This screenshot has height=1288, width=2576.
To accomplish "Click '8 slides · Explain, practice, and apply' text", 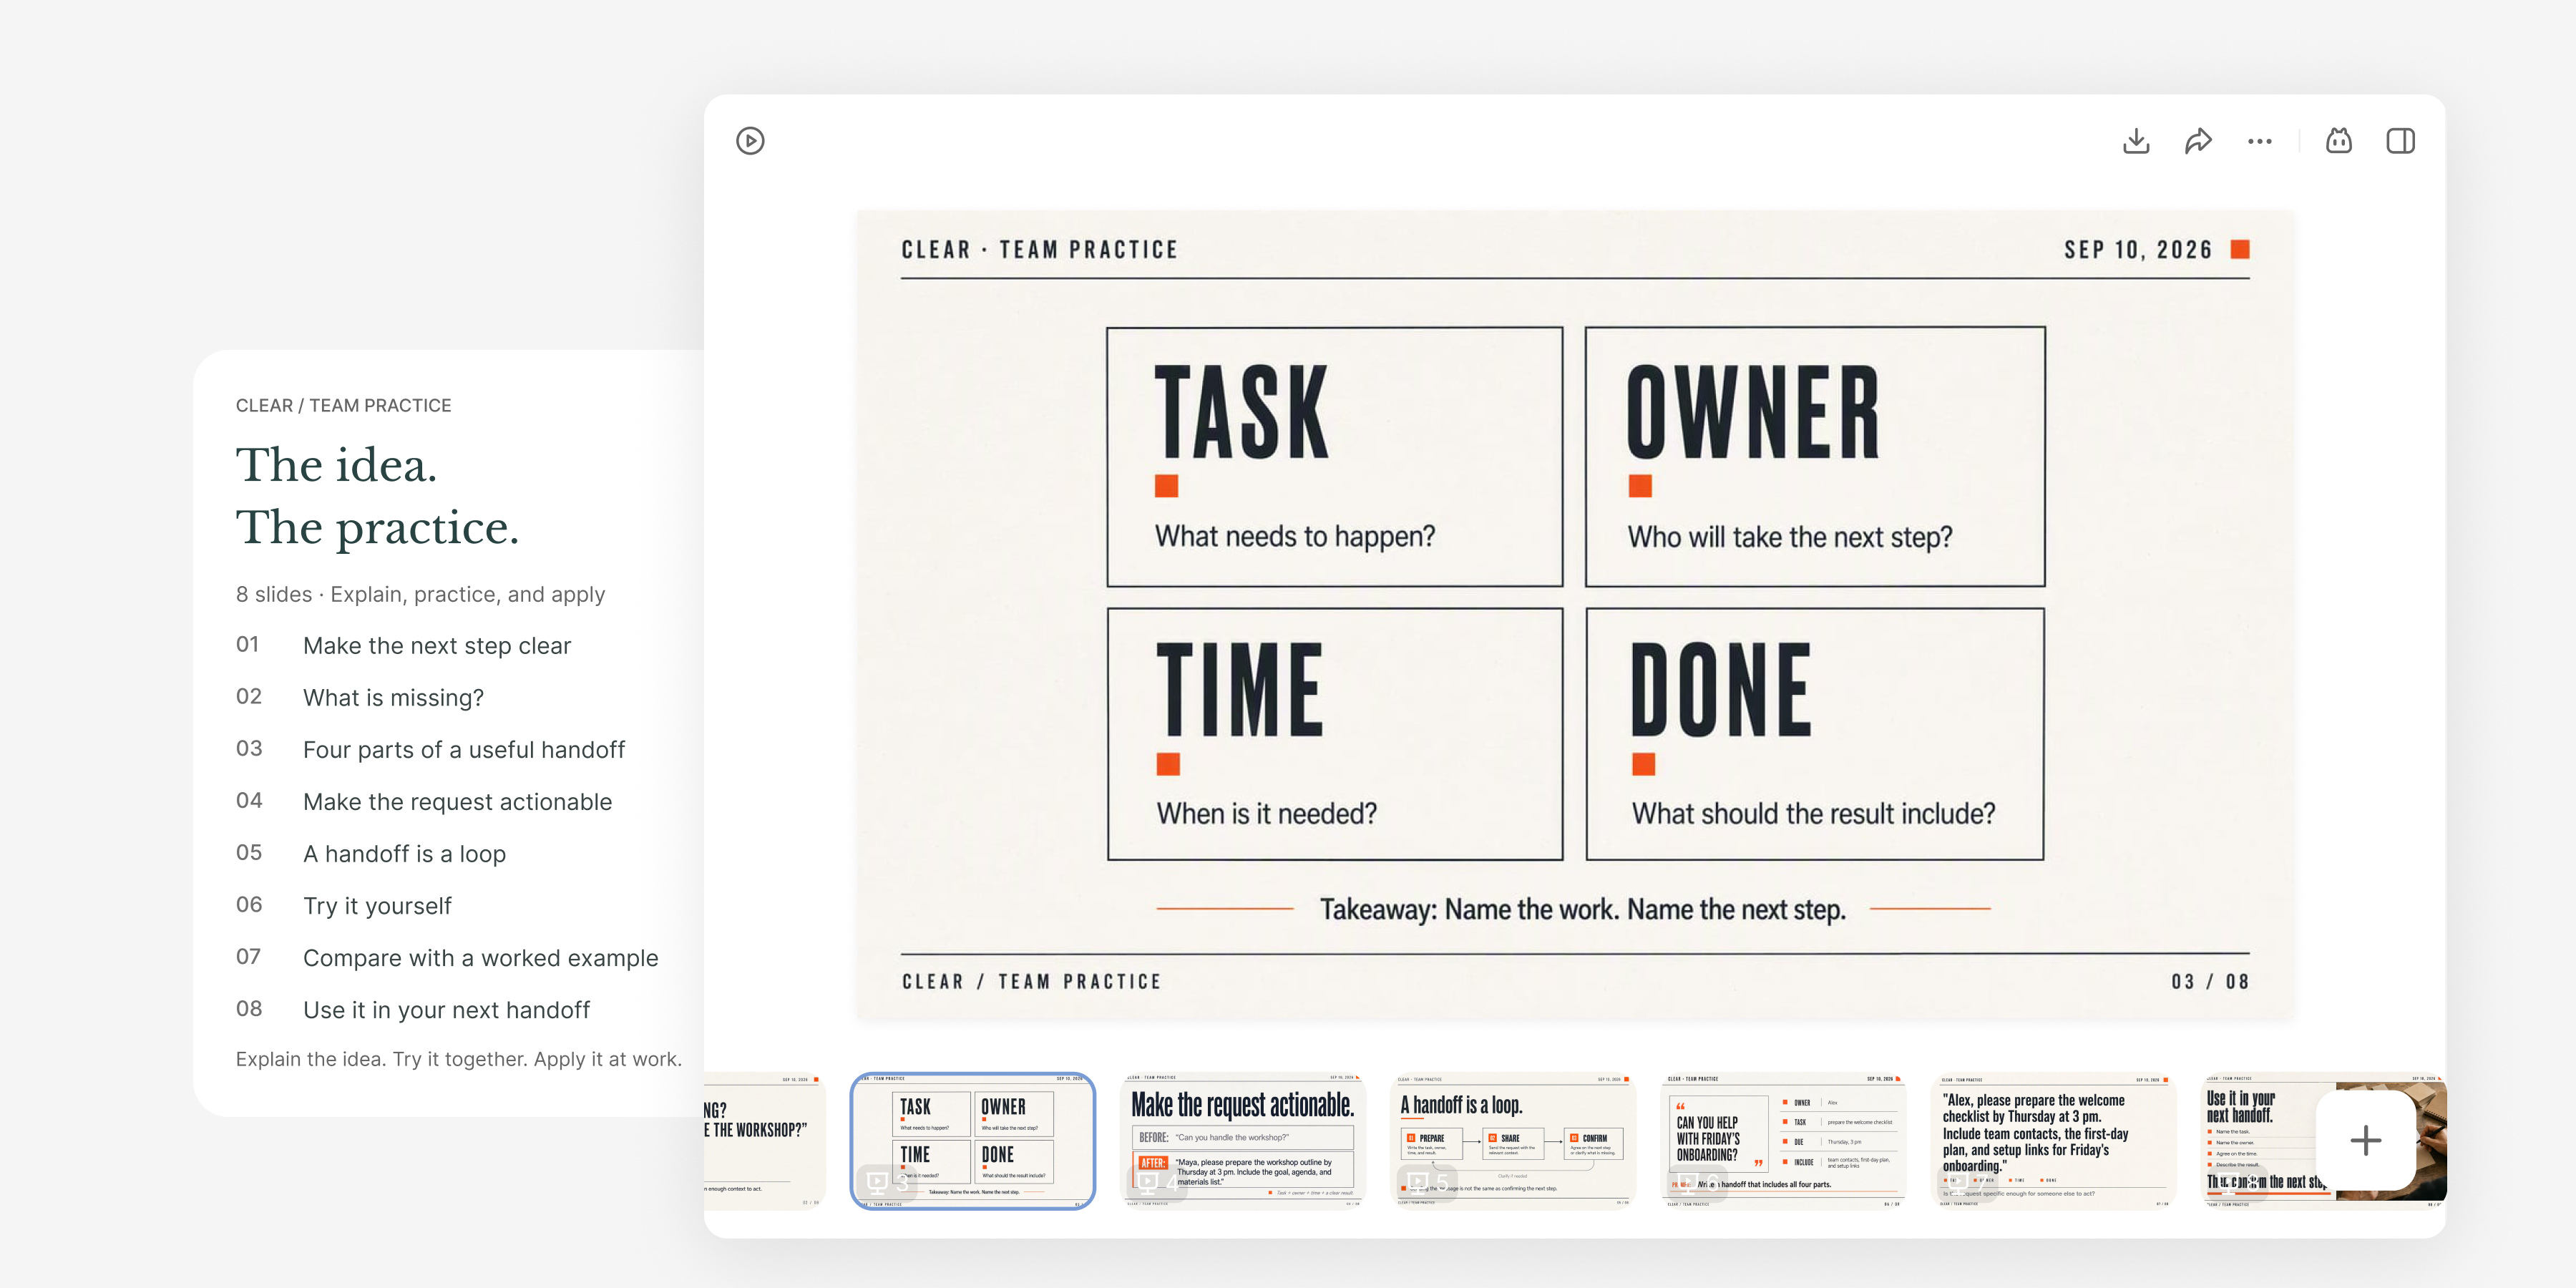I will (420, 594).
